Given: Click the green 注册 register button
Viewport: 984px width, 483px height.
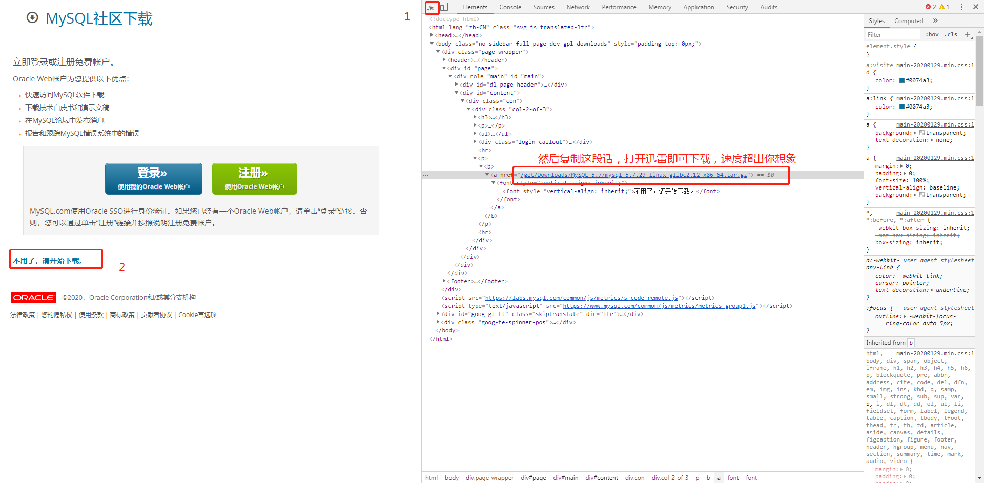Looking at the screenshot, I should tap(255, 179).
